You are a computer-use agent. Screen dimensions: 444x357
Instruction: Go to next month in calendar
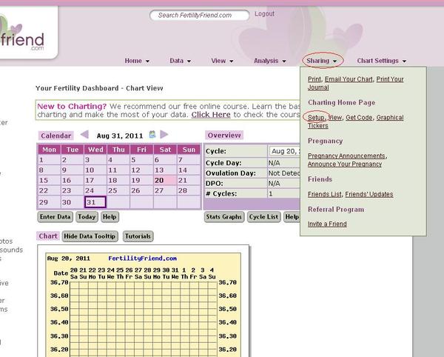(164, 135)
